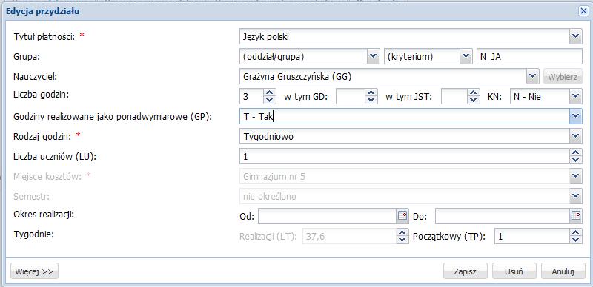Viewport: 593px width, 287px height.
Task: Click the Początkowy (TP) input field
Action: [532, 237]
